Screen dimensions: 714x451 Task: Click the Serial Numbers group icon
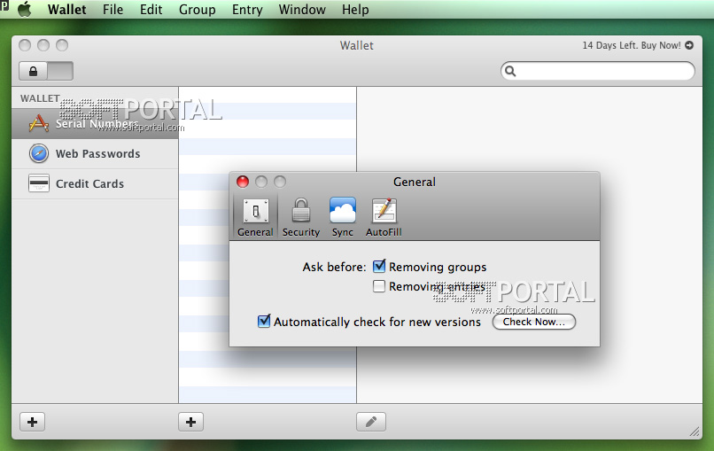pos(39,123)
